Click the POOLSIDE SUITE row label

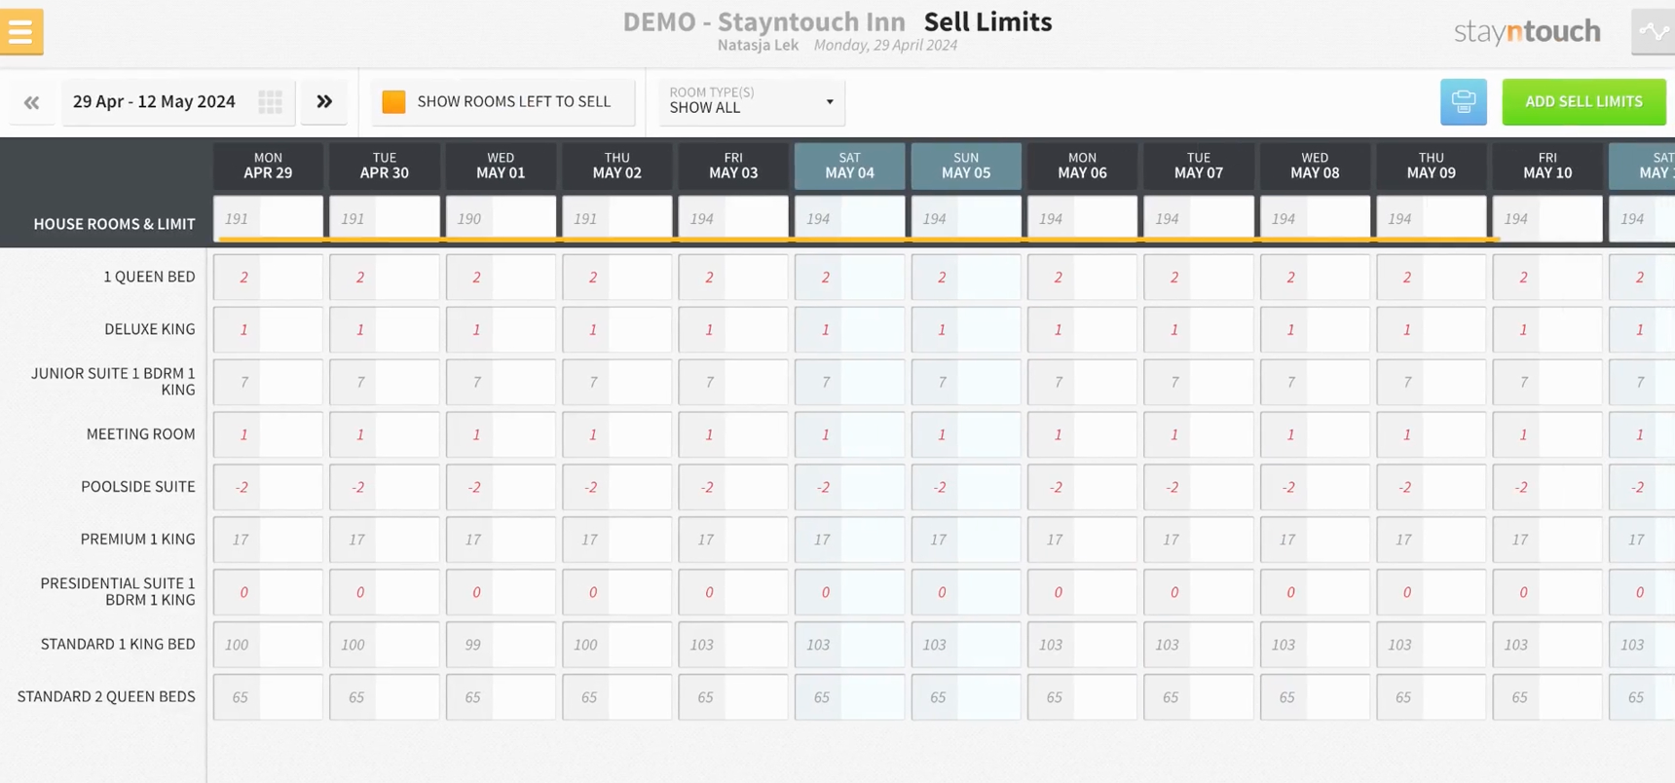pyautogui.click(x=137, y=487)
